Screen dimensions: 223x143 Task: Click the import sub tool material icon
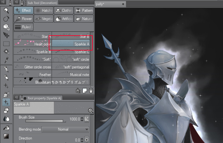[x=78, y=90]
